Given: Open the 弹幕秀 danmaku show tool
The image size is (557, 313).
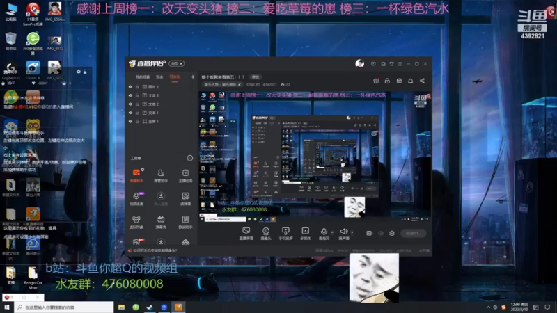Looking at the screenshot, I should click(161, 222).
